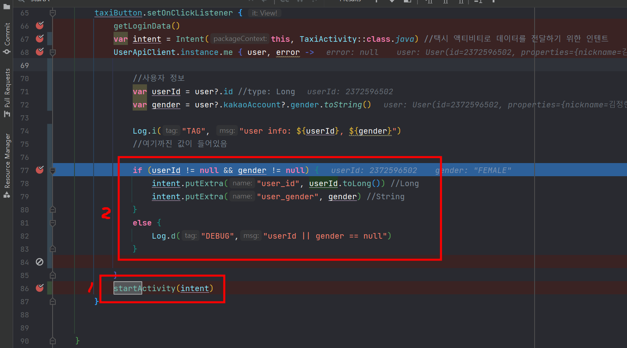The height and width of the screenshot is (348, 627).
Task: Collapse the if block fold marker at line 77
Action: pyautogui.click(x=53, y=170)
